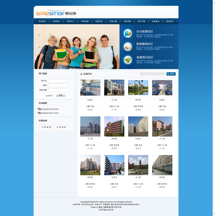Click the first 在线客服 QQ penguin icon
The width and height of the screenshot is (215, 216).
[x=39, y=109]
